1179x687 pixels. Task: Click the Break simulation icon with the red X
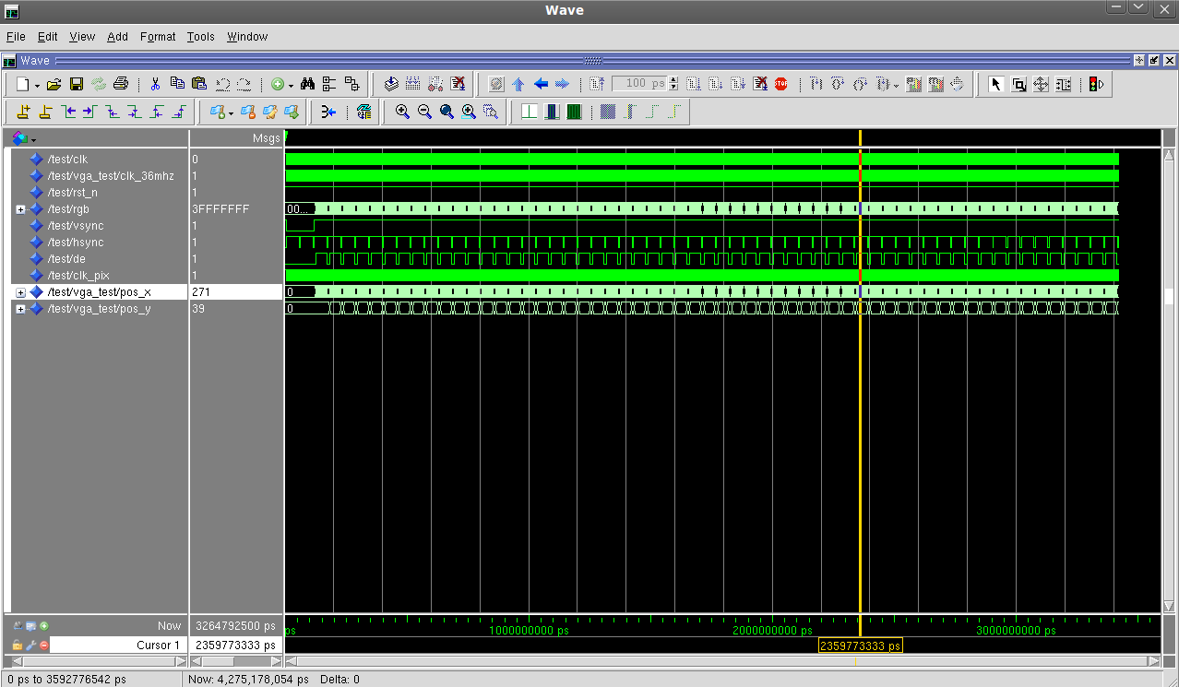pos(759,84)
